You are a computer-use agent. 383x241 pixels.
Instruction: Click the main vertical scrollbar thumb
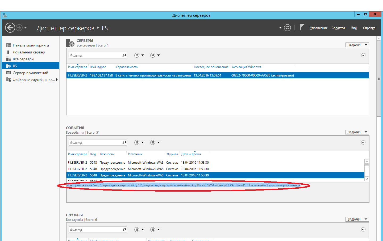coord(379,79)
